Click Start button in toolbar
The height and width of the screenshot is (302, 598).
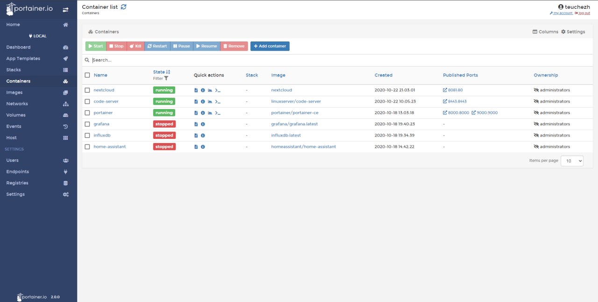(x=96, y=46)
